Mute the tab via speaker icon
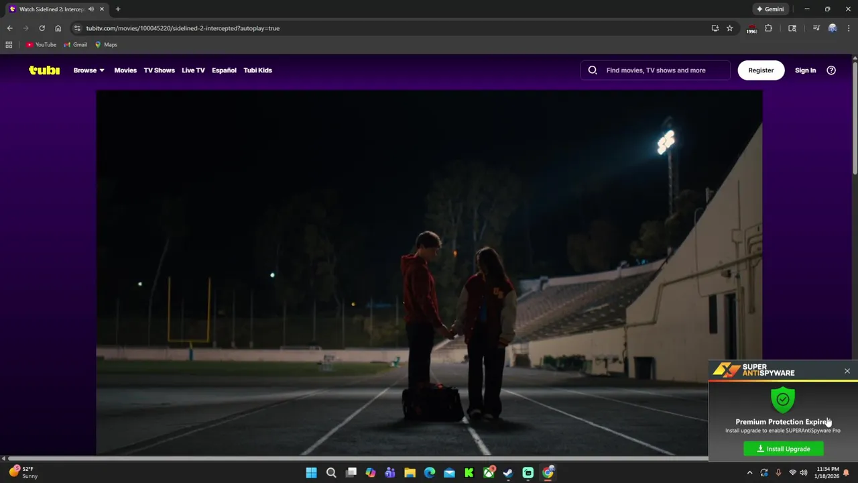The image size is (858, 483). pyautogui.click(x=91, y=9)
